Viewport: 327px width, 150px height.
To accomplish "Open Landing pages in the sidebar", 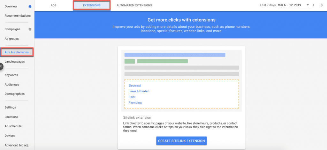I will click(x=15, y=62).
